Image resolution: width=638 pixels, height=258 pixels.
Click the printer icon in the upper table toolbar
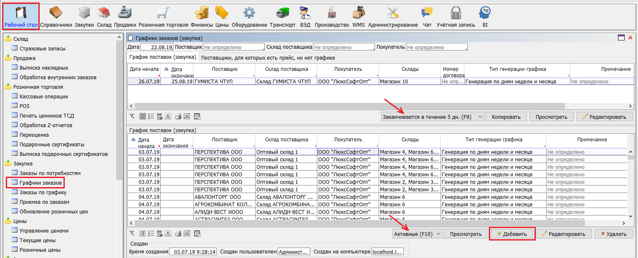pos(178,116)
